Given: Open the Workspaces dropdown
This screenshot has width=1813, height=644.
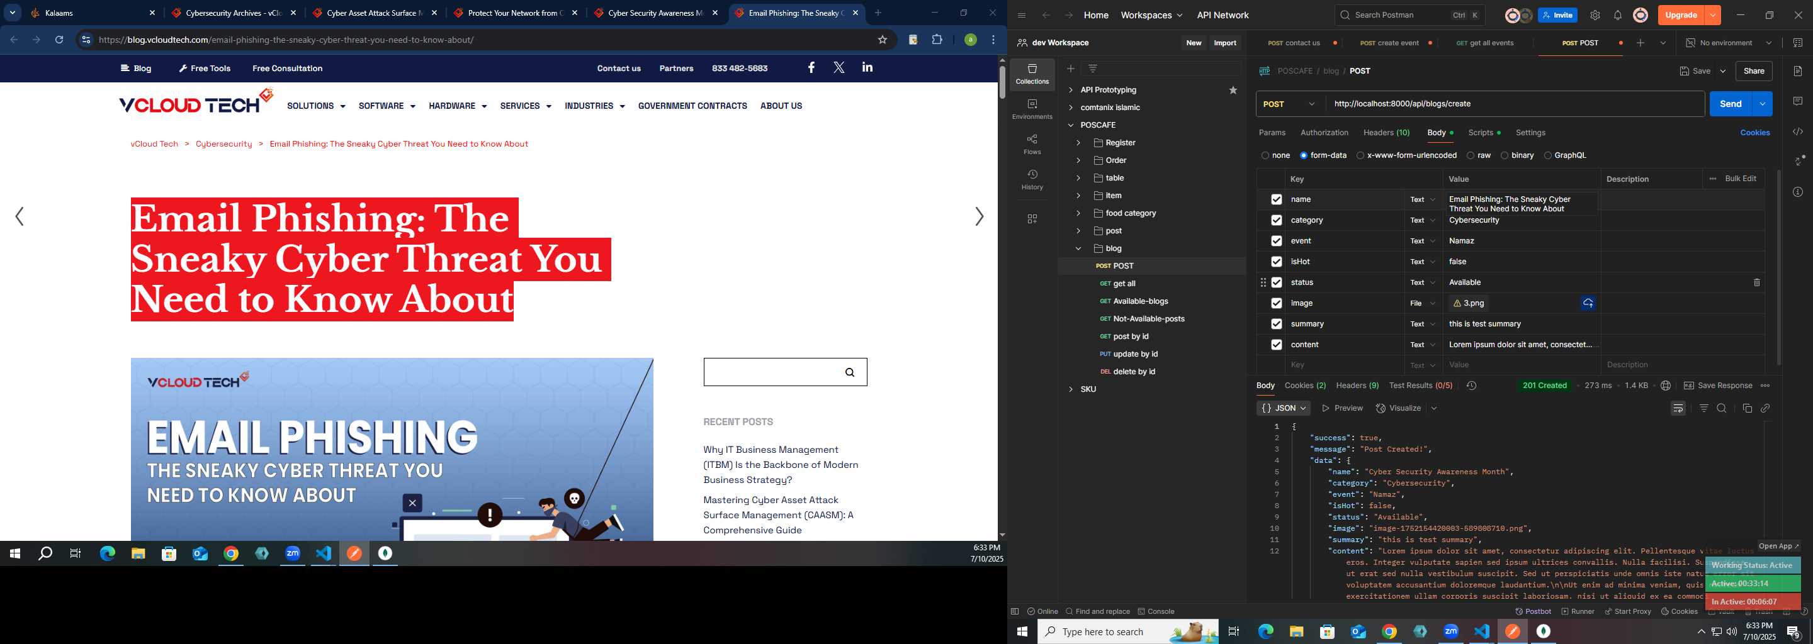Looking at the screenshot, I should [1151, 16].
